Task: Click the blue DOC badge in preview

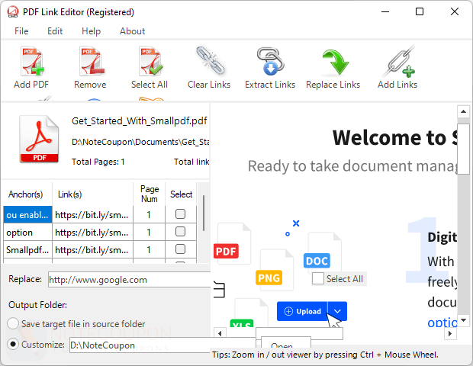Action: pyautogui.click(x=317, y=261)
